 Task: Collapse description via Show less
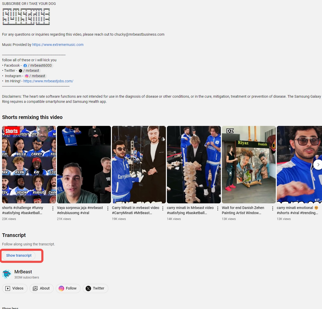[10, 307]
